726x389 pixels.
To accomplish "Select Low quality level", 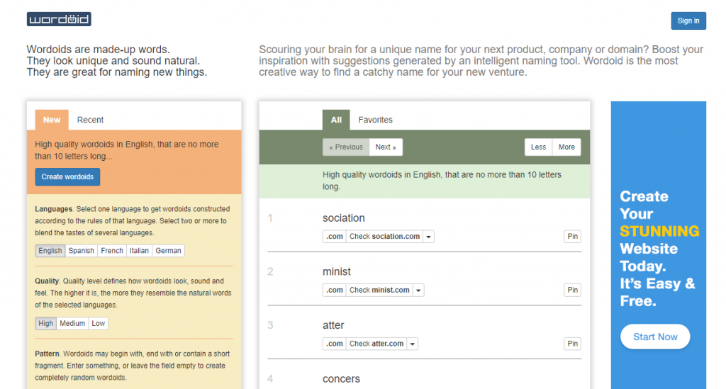I will (x=98, y=323).
